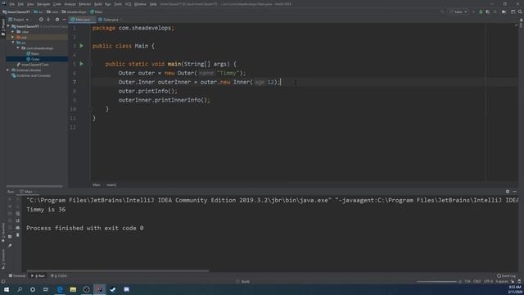524x295 pixels.
Task: Locate the open file in the Project tree
Action: (41, 20)
